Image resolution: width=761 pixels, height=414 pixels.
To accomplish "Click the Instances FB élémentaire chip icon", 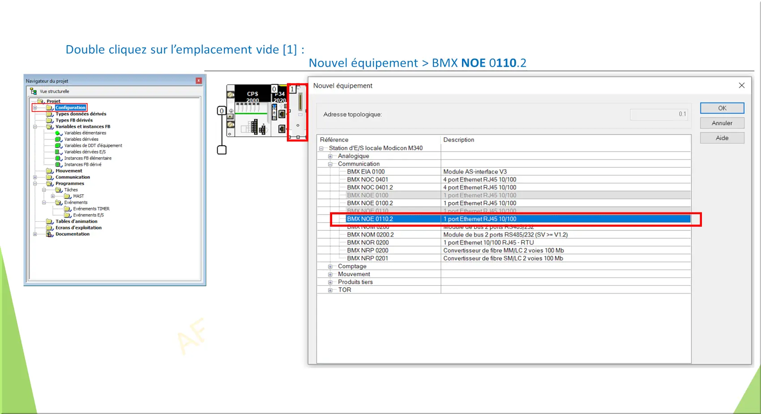I will pyautogui.click(x=58, y=158).
